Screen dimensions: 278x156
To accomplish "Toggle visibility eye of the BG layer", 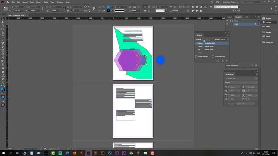I will click(227, 24).
